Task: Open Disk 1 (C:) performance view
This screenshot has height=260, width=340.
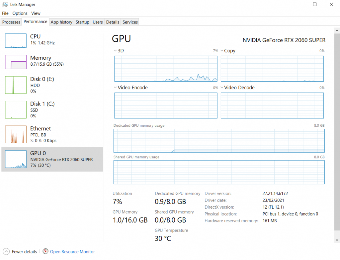Action: (42, 110)
